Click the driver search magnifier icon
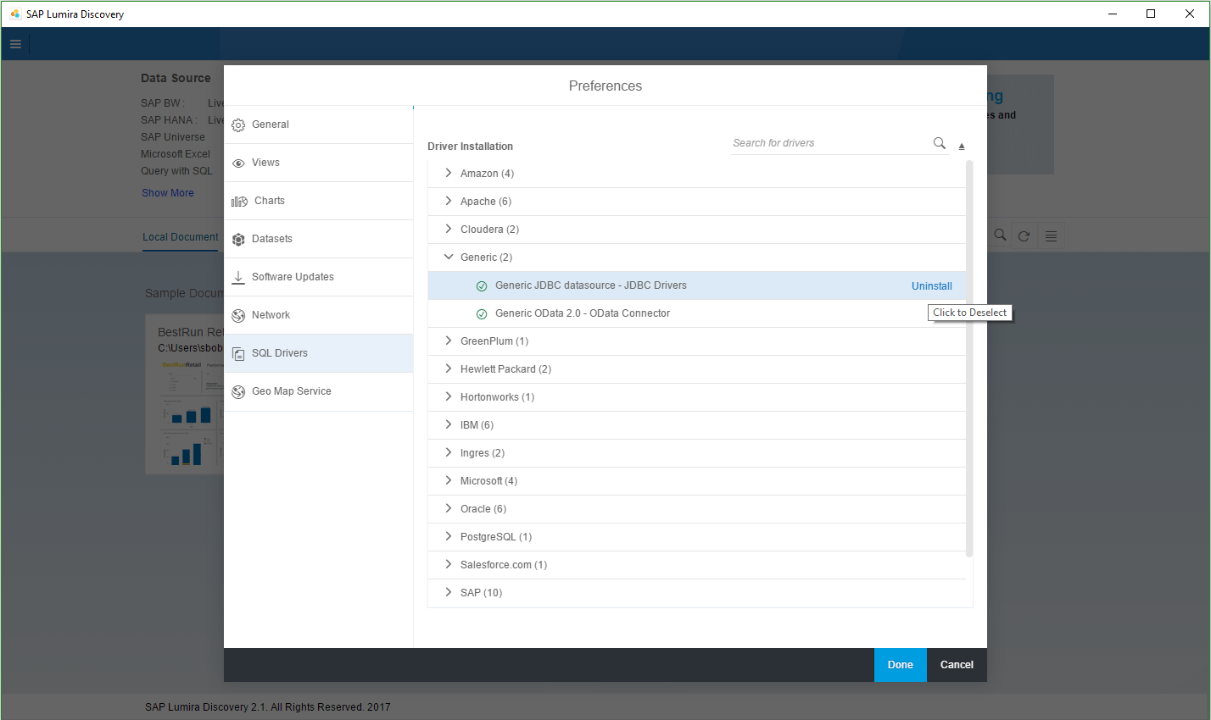Image resolution: width=1211 pixels, height=720 pixels. point(940,143)
